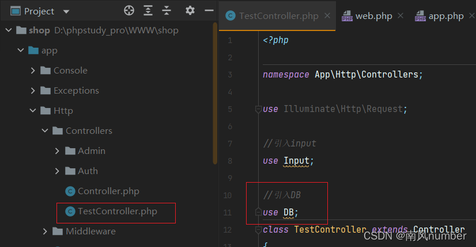This screenshot has width=476, height=247.
Task: Select Controller.php in project tree
Action: tap(103, 191)
